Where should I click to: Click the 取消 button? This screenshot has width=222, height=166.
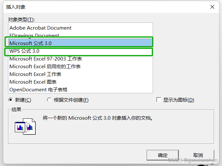tap(198, 155)
